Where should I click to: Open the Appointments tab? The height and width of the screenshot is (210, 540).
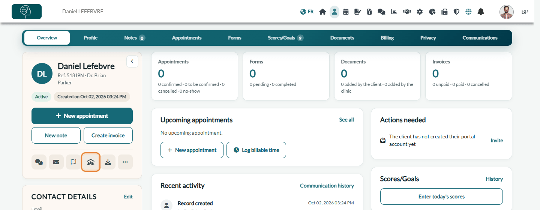click(187, 38)
